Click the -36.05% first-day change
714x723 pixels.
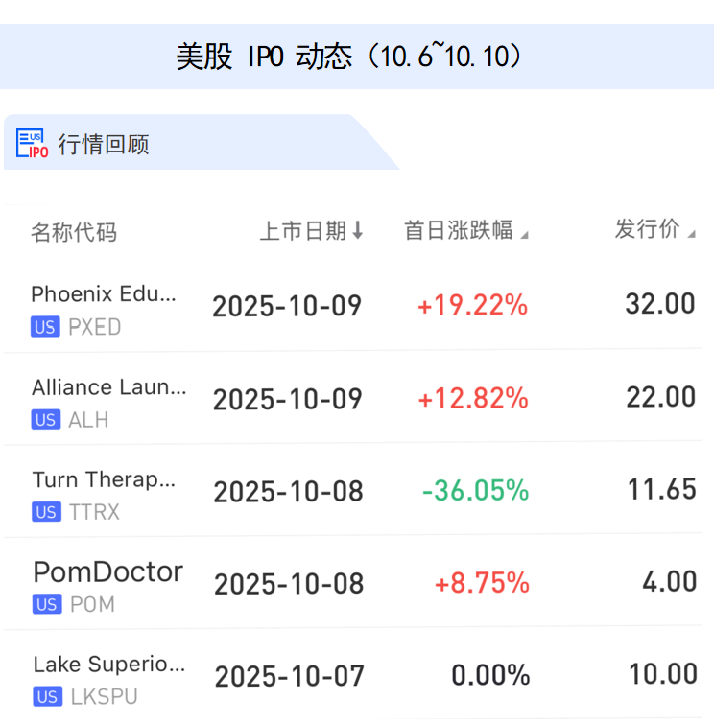[x=475, y=491]
